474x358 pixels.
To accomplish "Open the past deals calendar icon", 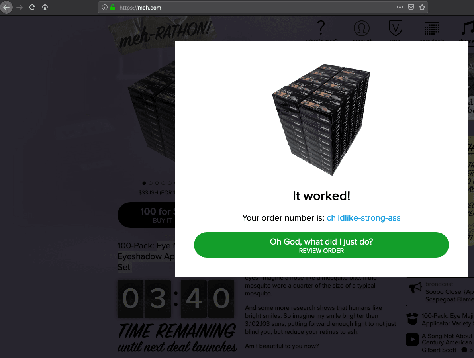I will [x=432, y=28].
